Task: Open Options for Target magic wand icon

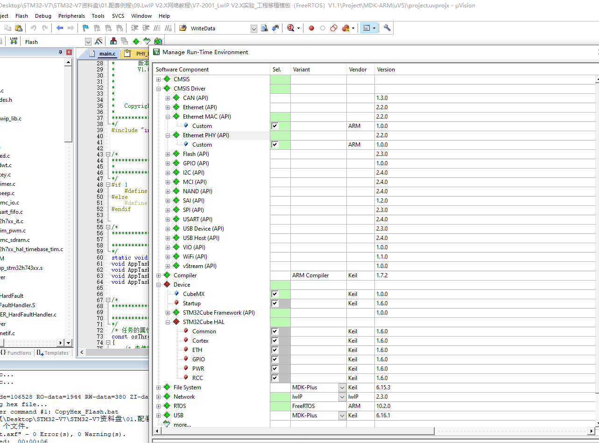Action: 99,42
